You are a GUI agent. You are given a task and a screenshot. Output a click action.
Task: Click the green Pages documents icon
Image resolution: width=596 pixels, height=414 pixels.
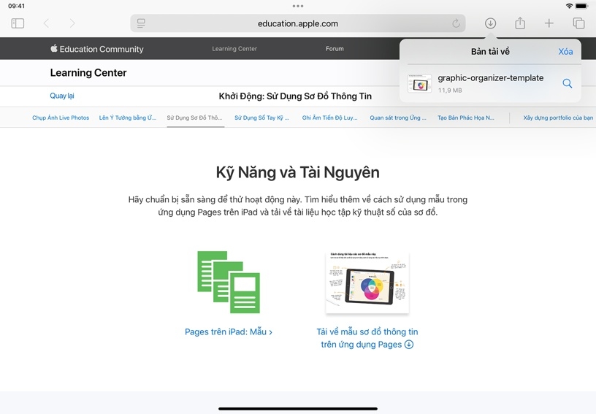pyautogui.click(x=229, y=282)
